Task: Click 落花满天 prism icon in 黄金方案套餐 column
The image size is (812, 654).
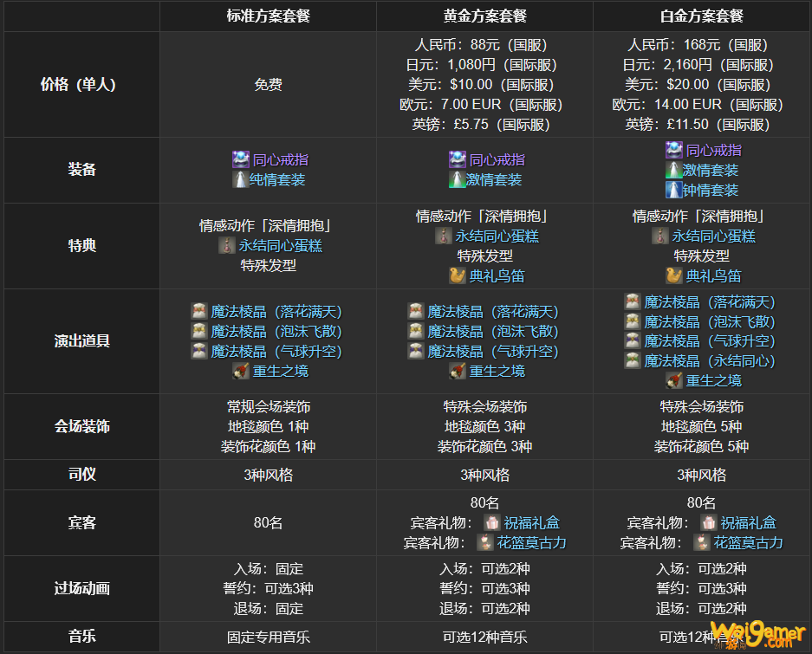Action: pos(416,311)
